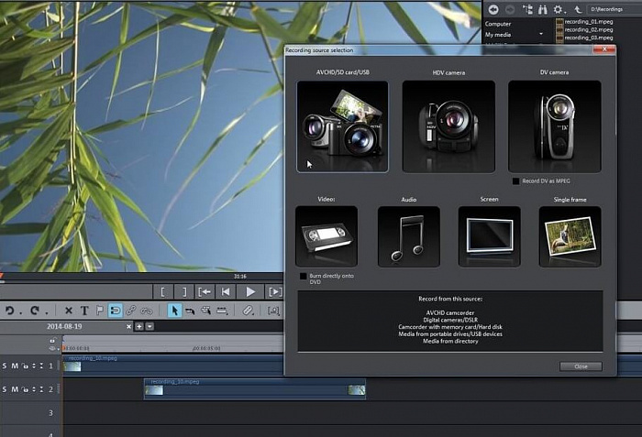Choose the Video VHS recording source

click(327, 236)
